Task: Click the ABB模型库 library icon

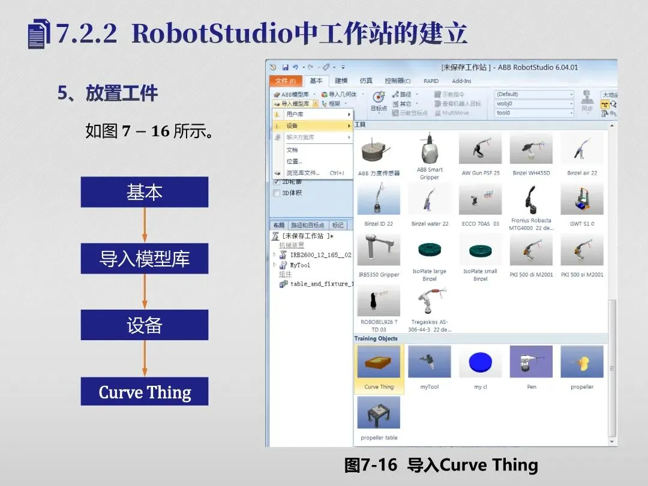Action: click(x=277, y=95)
